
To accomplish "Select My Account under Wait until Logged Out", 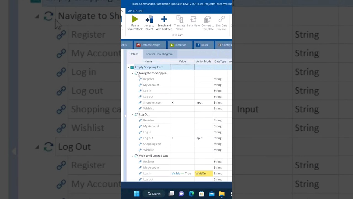I will (x=151, y=167).
